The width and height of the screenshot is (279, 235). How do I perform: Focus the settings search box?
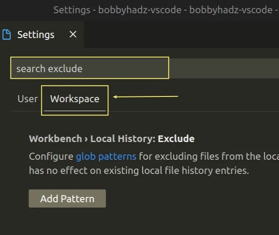(x=144, y=68)
